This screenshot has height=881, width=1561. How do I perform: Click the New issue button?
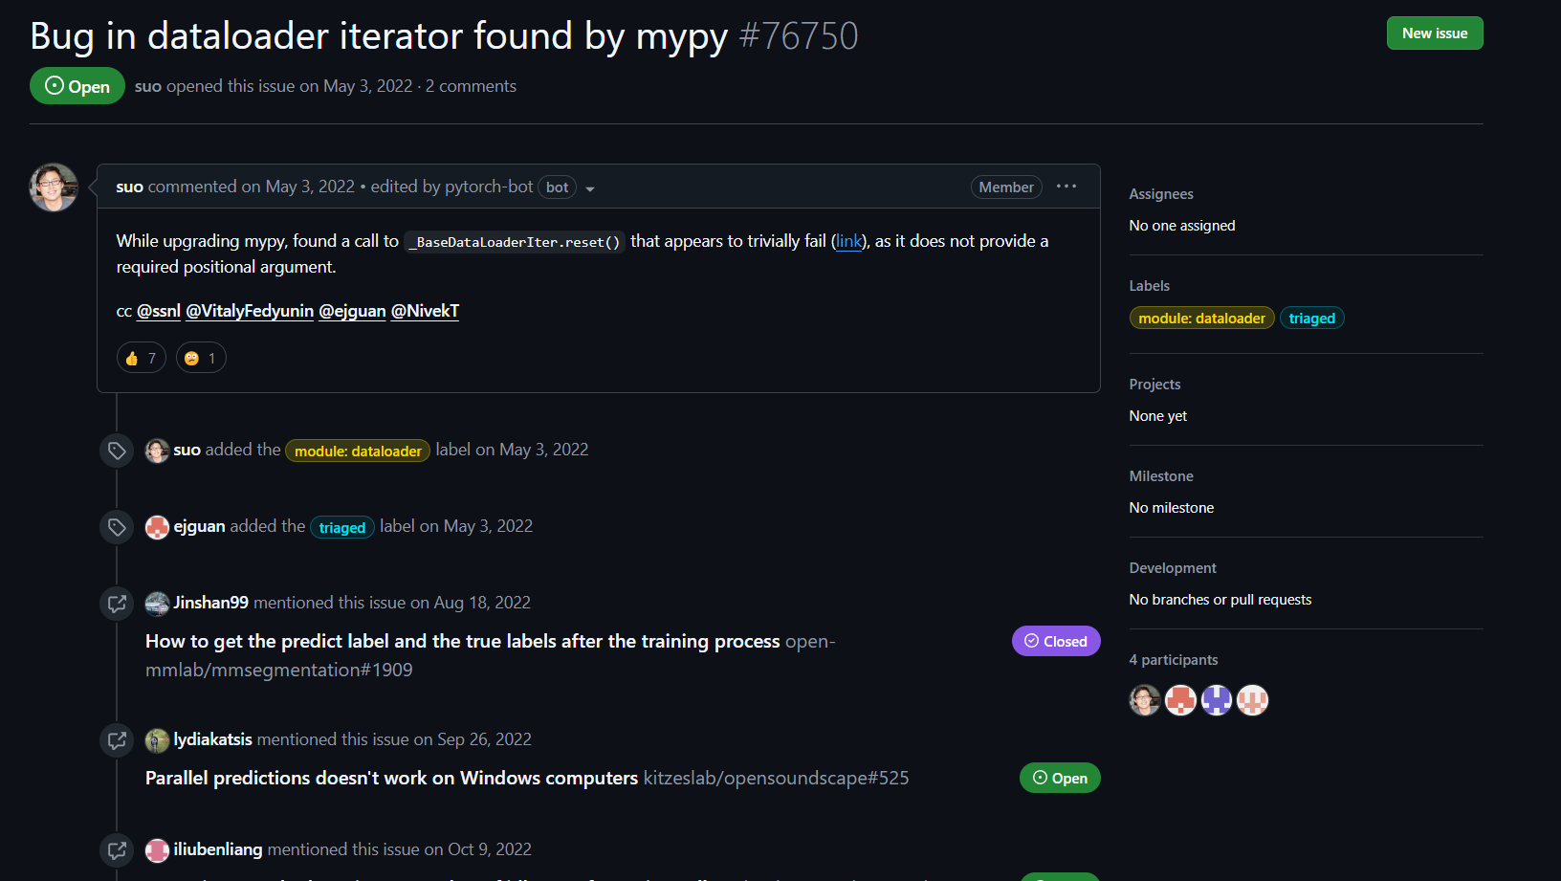pos(1434,33)
